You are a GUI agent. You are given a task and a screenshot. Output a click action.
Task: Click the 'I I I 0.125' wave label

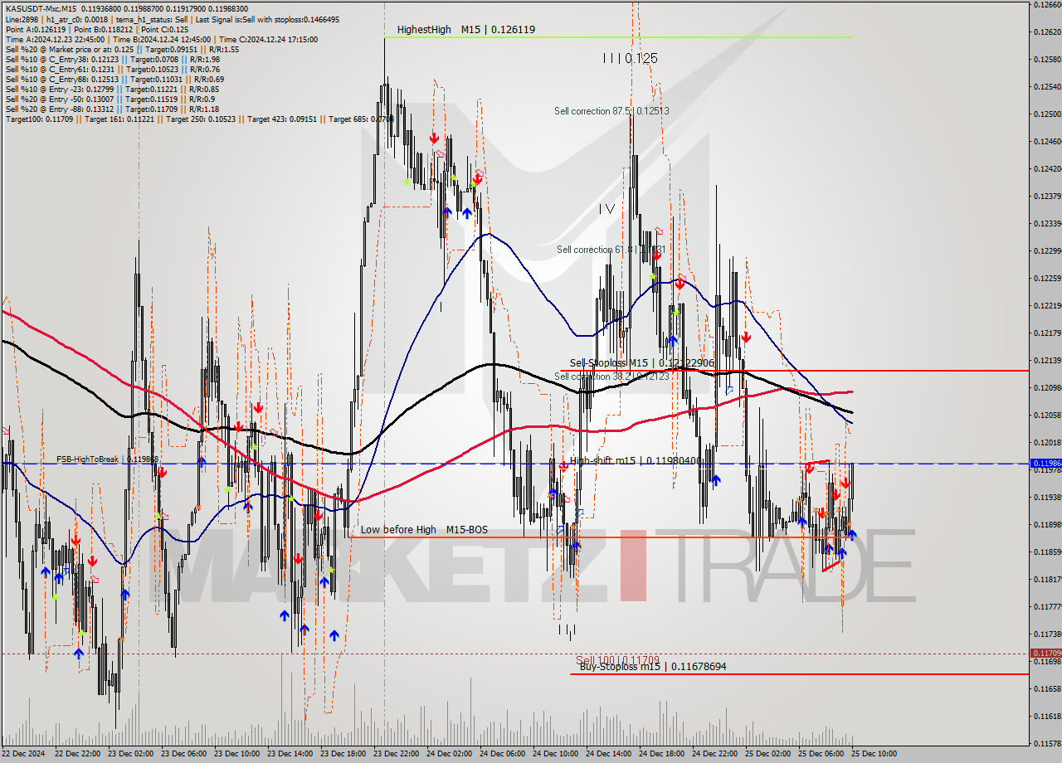click(x=631, y=58)
